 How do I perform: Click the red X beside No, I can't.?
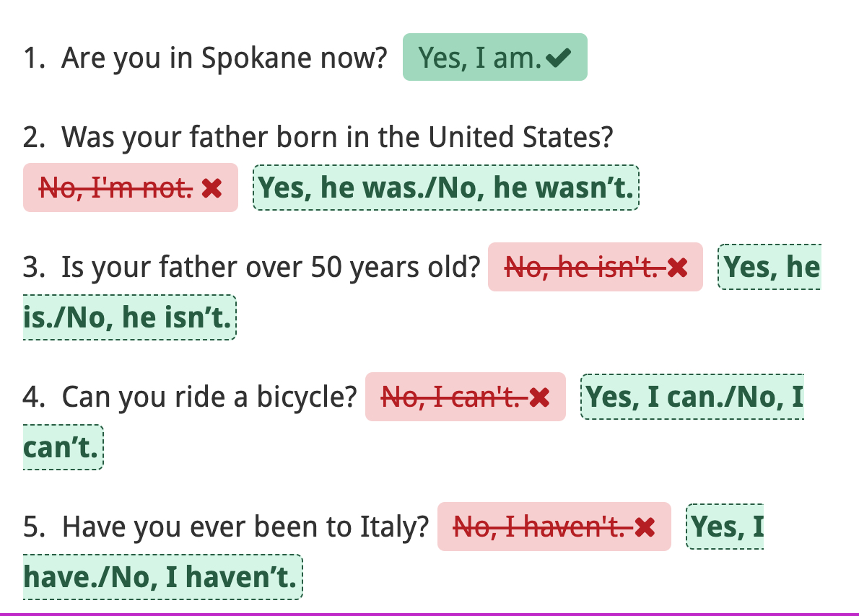pyautogui.click(x=540, y=397)
